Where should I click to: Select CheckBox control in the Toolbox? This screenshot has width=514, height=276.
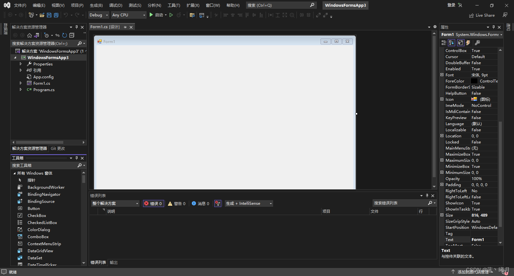(x=37, y=216)
